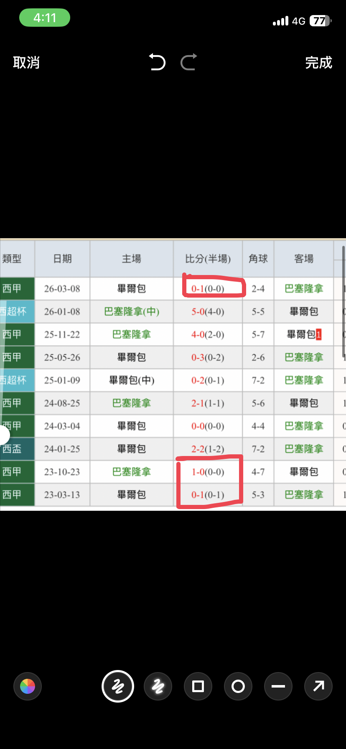
Task: Click score 4-0(2-0)
Action: click(208, 335)
